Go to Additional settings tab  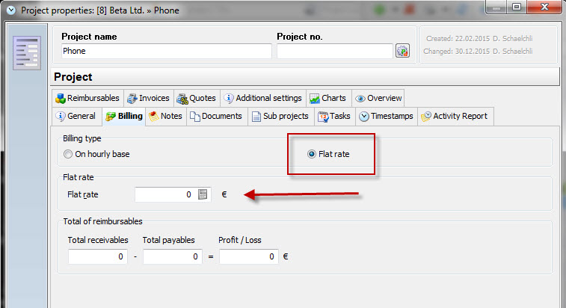[262, 98]
